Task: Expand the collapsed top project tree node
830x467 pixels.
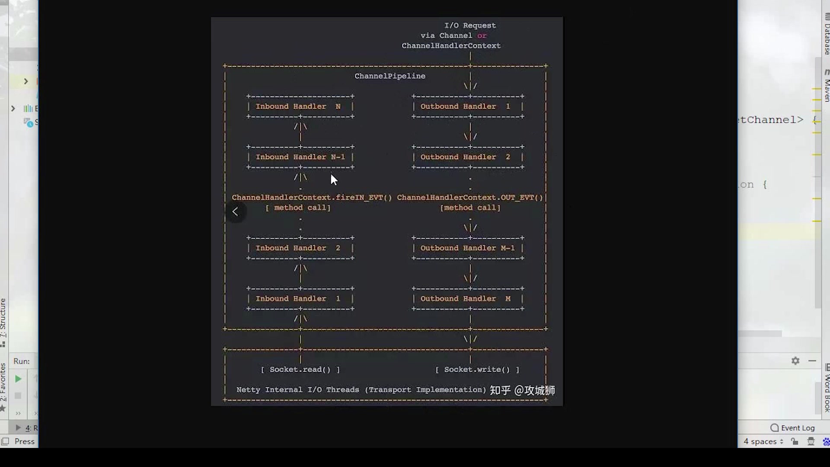Action: coord(26,81)
